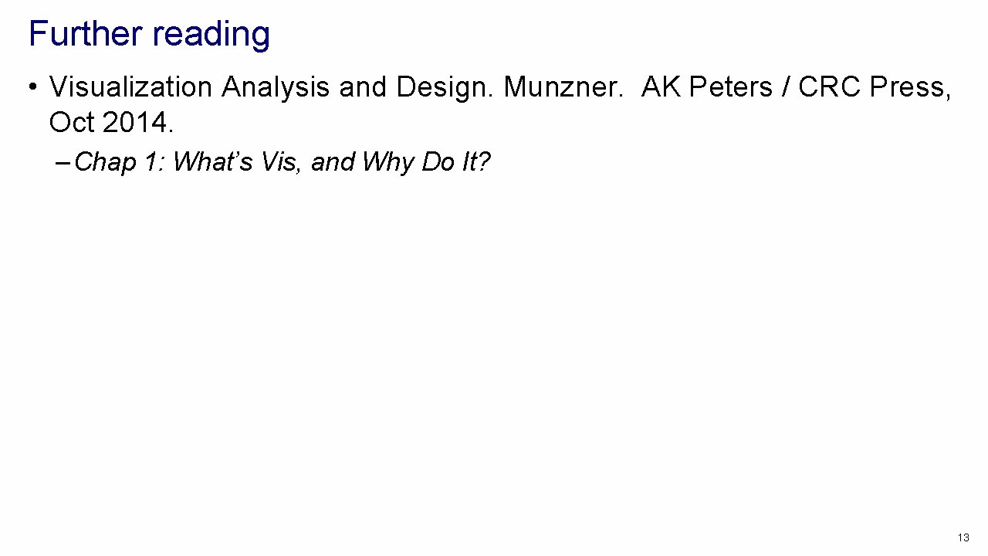Click the word "and" before "Design"
The image size is (988, 556).
pyautogui.click(x=363, y=87)
